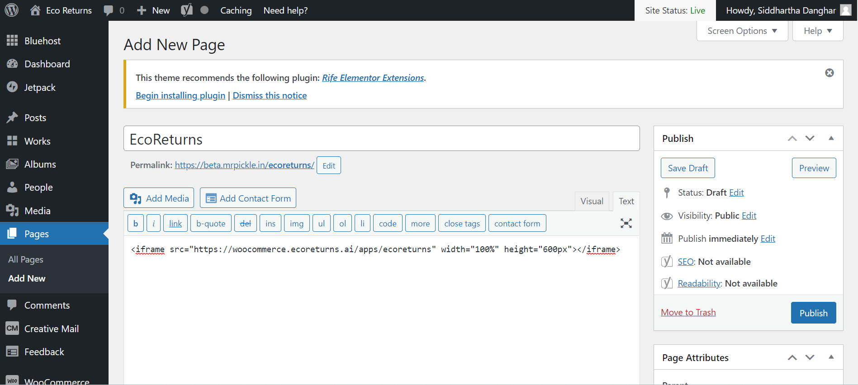Move Page Attributes panel up
This screenshot has width=858, height=385.
tap(792, 357)
